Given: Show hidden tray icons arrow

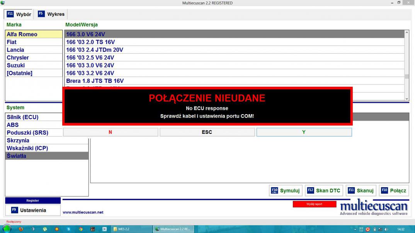Looking at the screenshot, I should coord(355,229).
